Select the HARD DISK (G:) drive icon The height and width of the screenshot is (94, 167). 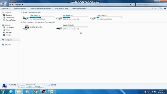pos(59,28)
